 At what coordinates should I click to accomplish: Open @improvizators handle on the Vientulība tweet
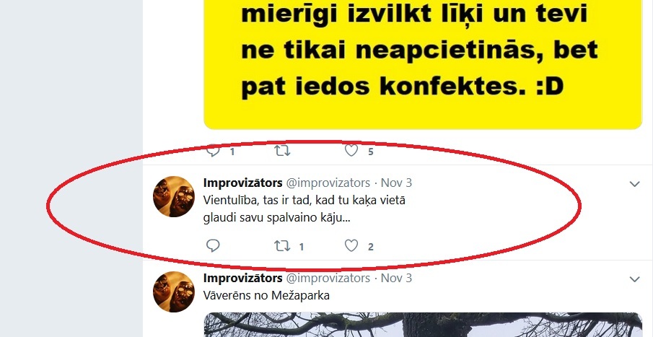(328, 183)
